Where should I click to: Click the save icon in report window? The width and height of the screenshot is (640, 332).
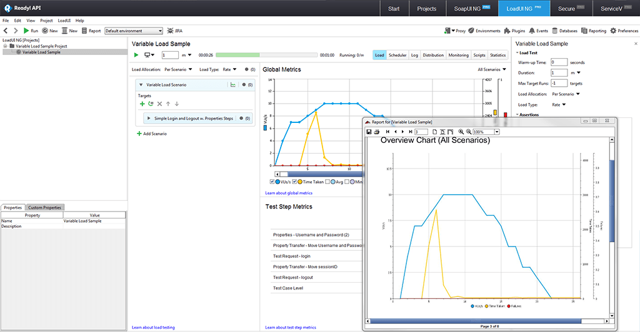[x=369, y=132]
